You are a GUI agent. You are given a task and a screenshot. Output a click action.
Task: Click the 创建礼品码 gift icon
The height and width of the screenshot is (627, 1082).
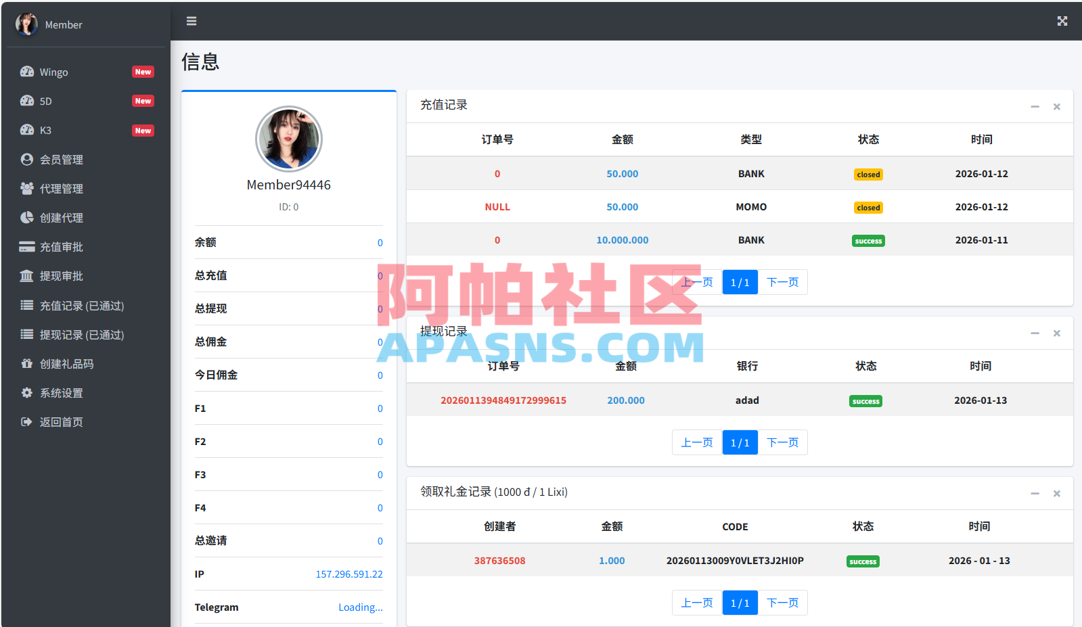(26, 363)
